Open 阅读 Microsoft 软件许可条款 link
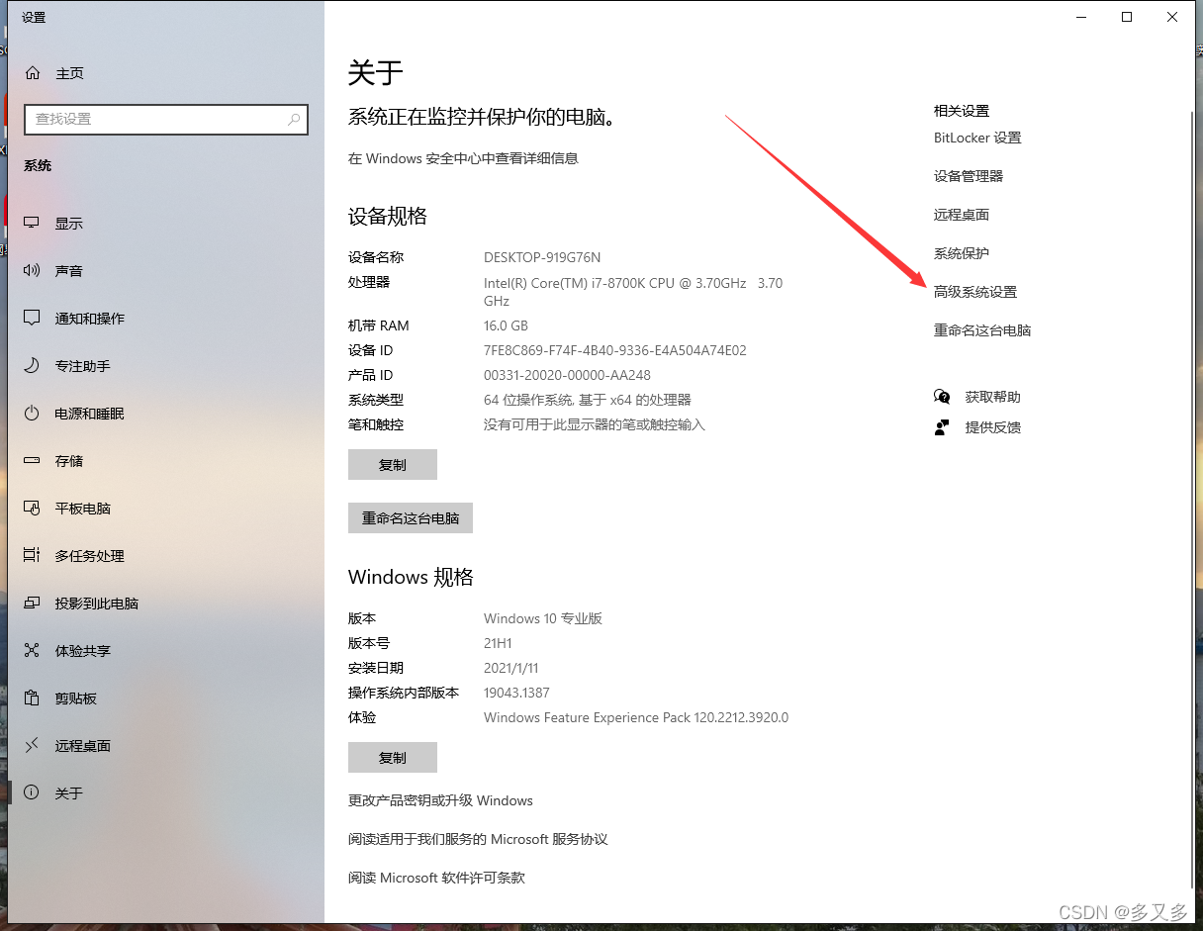Image resolution: width=1203 pixels, height=931 pixels. 436,878
